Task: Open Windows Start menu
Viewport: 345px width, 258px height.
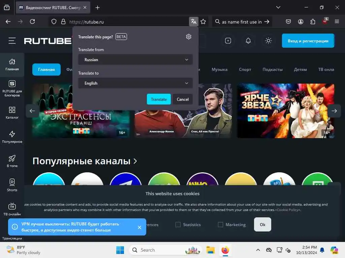Action: (120, 250)
